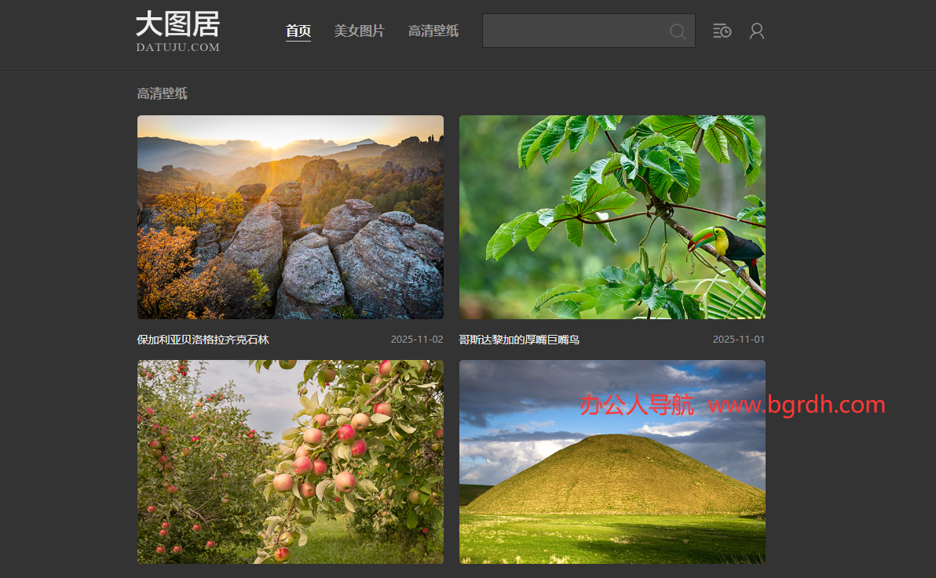This screenshot has height=578, width=936.
Task: Click the 大图居 site logo
Action: click(x=177, y=24)
